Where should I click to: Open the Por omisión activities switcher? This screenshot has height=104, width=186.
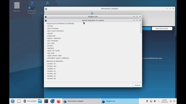(30, 101)
